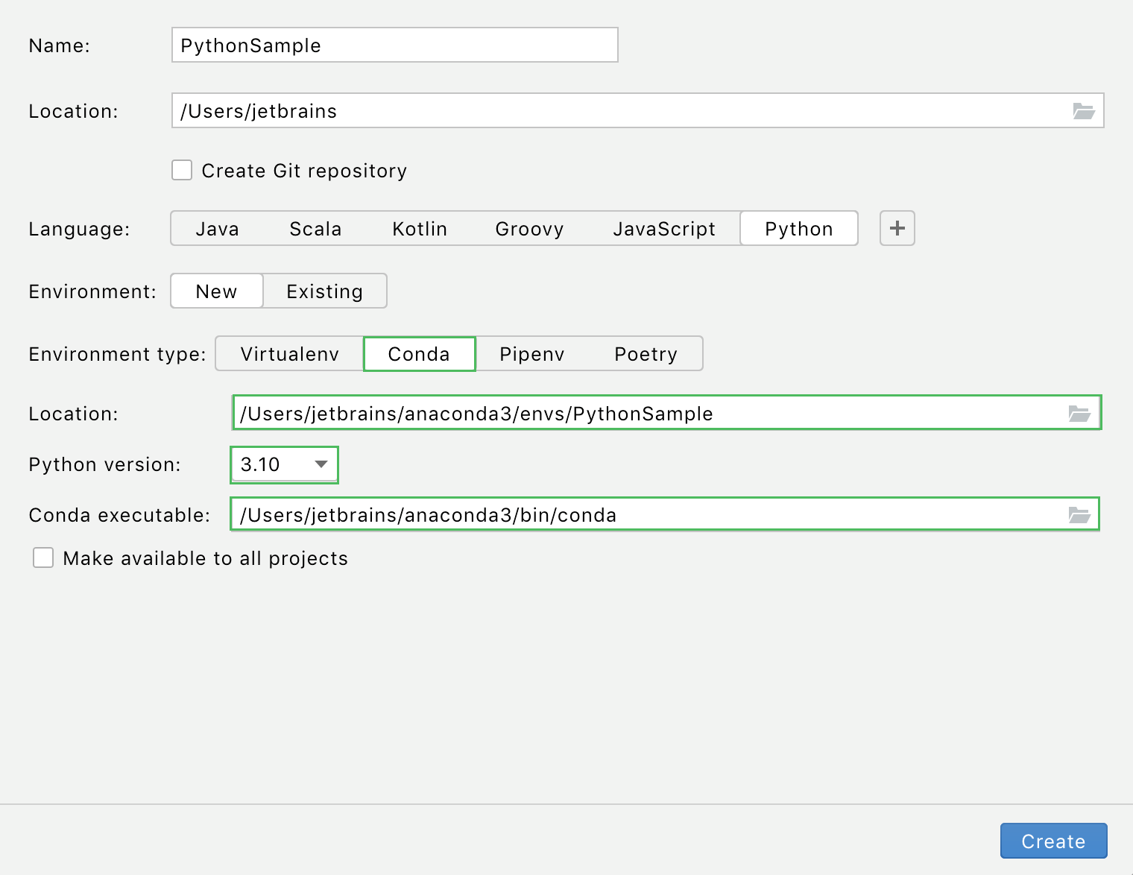Click inside the project Name field

tap(394, 45)
